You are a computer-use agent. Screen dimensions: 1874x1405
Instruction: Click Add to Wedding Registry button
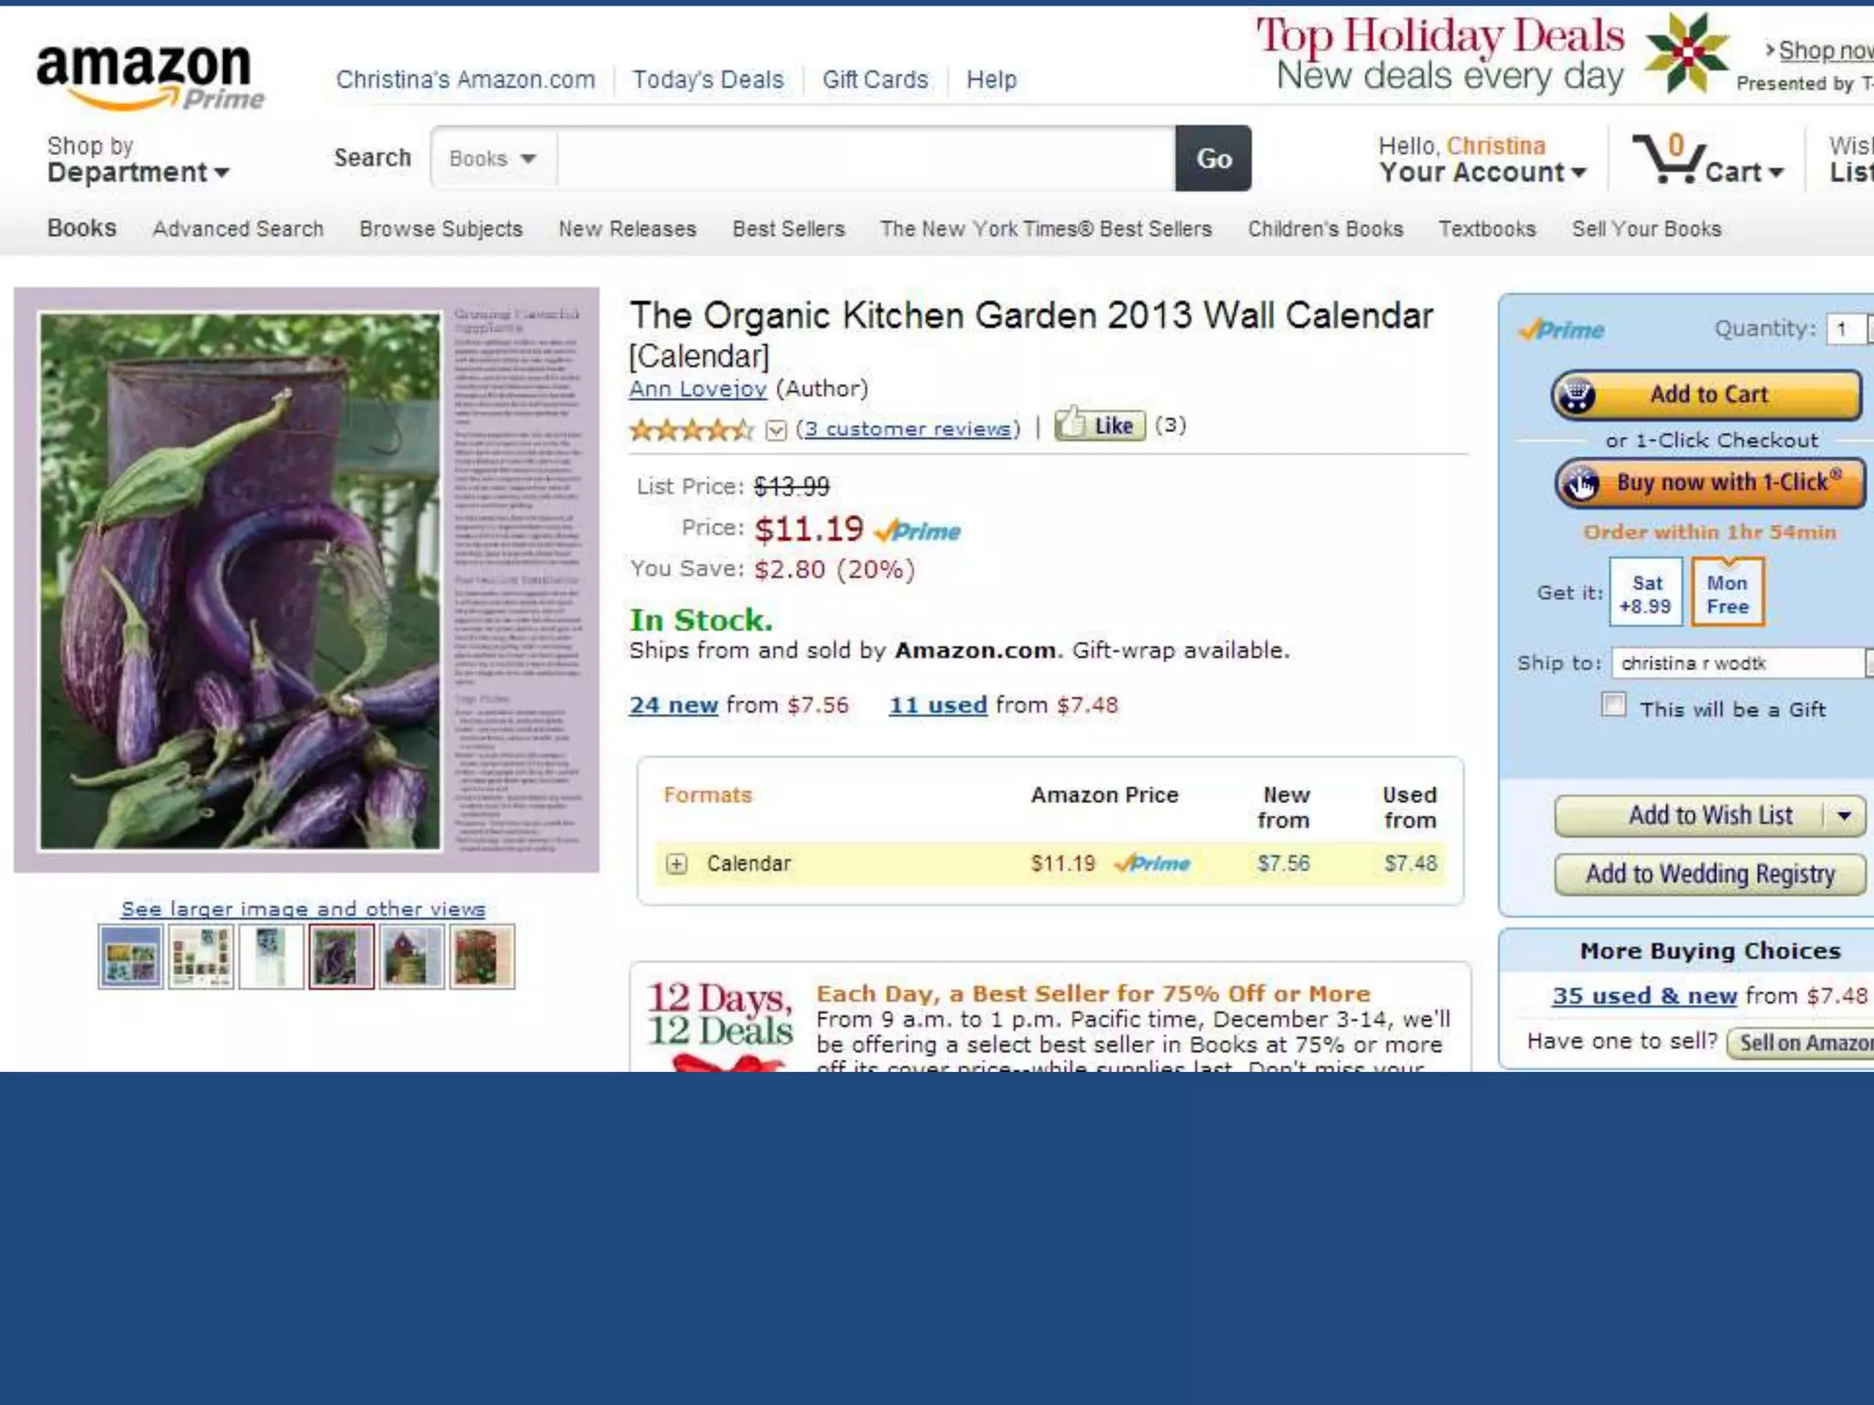[x=1709, y=874]
